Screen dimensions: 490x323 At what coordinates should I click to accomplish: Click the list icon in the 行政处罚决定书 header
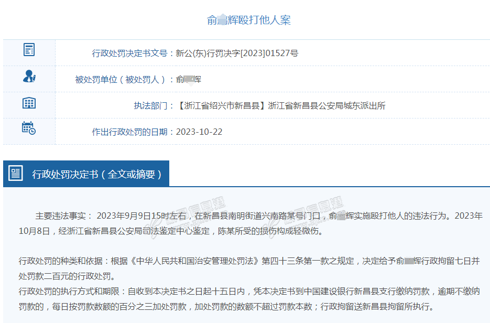click(16, 174)
